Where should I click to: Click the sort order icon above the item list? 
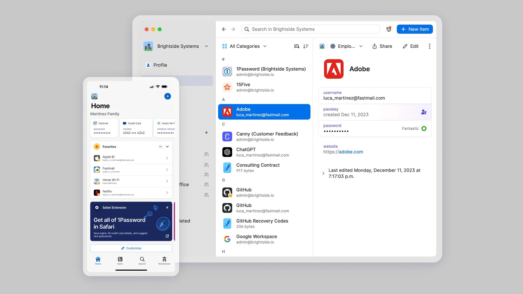click(x=306, y=46)
